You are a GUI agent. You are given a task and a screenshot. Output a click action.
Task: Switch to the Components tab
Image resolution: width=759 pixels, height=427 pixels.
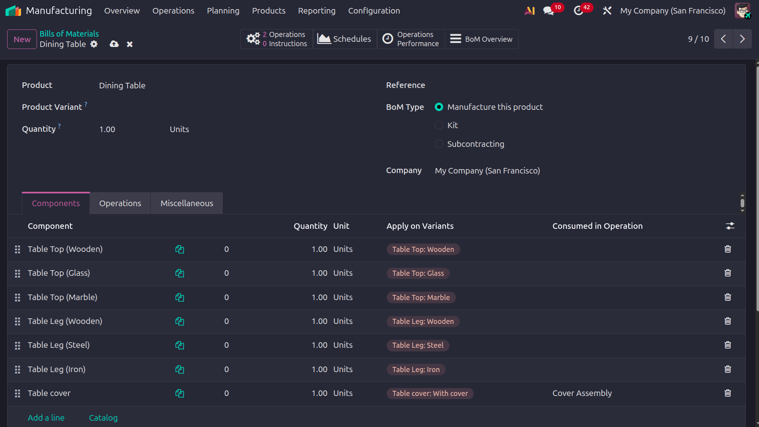[56, 203]
